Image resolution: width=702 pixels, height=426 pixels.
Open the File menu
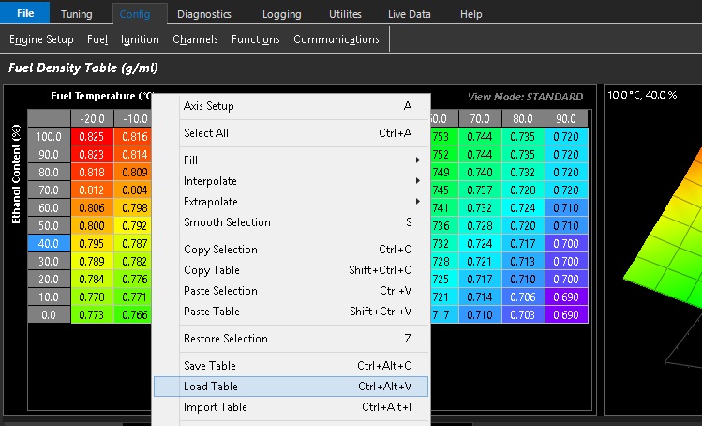click(24, 13)
